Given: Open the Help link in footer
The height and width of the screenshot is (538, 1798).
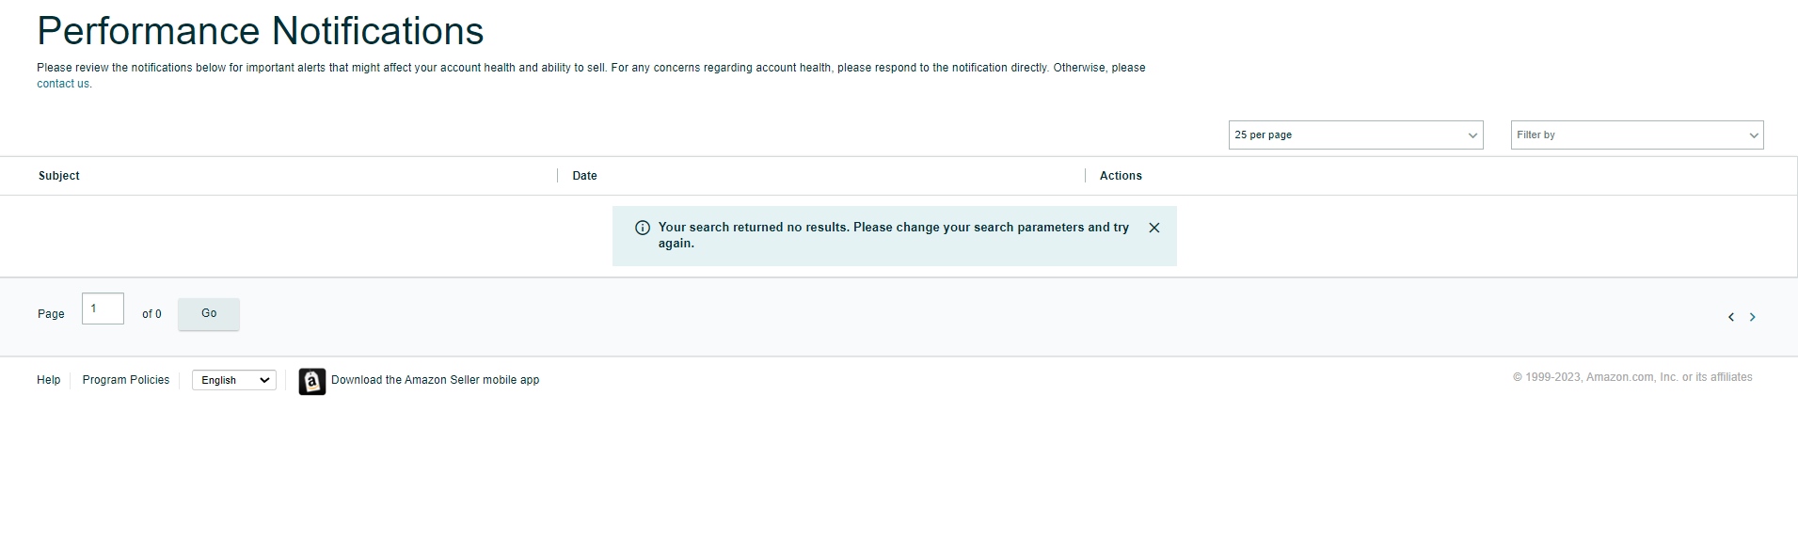Looking at the screenshot, I should click(x=49, y=380).
